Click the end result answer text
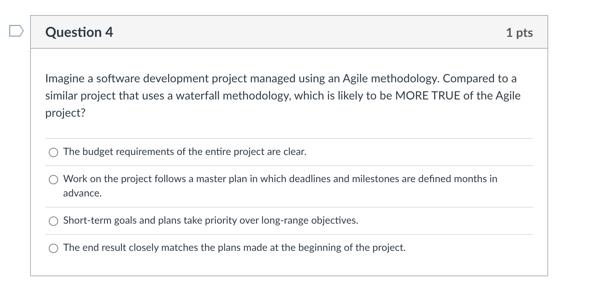Image resolution: width=607 pixels, height=287 pixels. click(234, 247)
